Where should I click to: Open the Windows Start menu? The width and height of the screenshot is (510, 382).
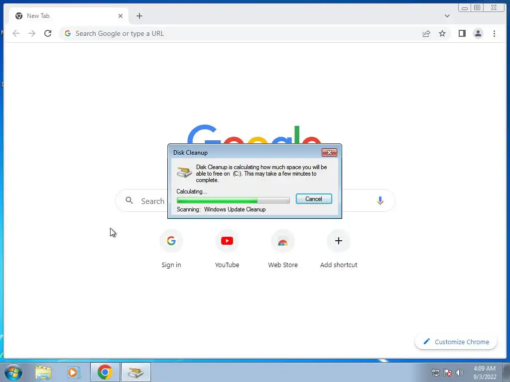click(x=13, y=372)
